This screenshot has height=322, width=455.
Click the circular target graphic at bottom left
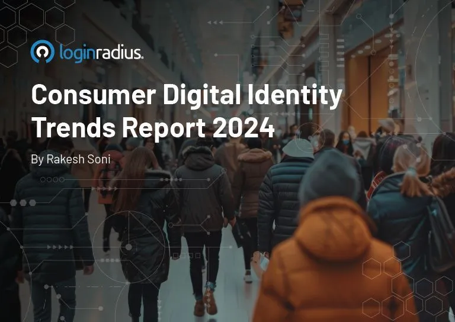click(129, 246)
